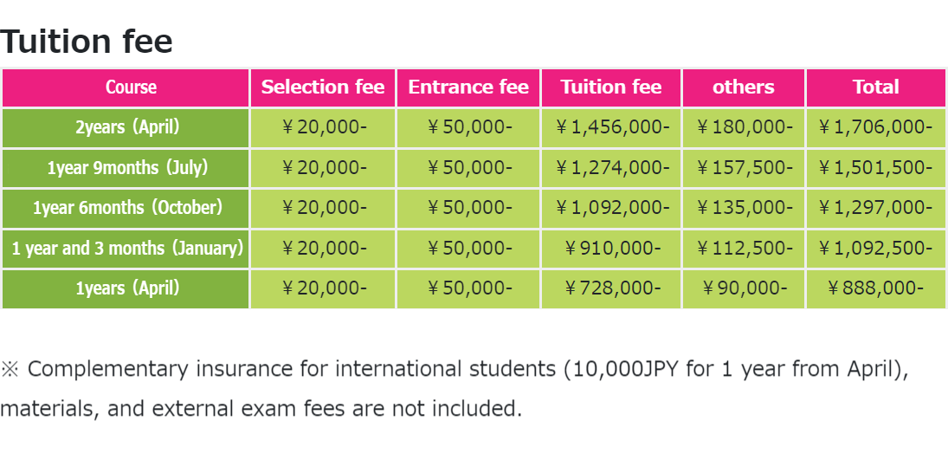
Task: Click the Selection fee column header
Action: pyautogui.click(x=323, y=87)
